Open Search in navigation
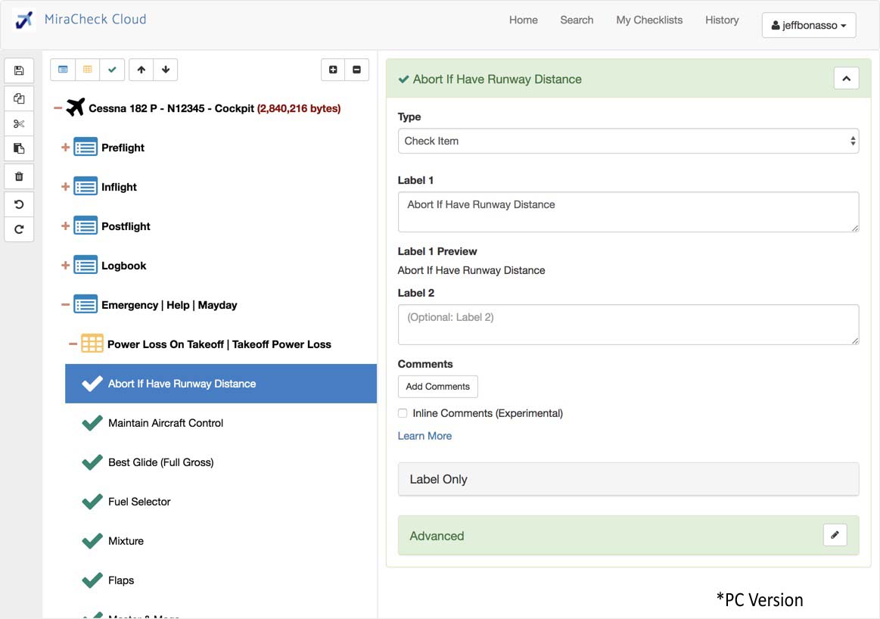The image size is (880, 619). (x=577, y=20)
